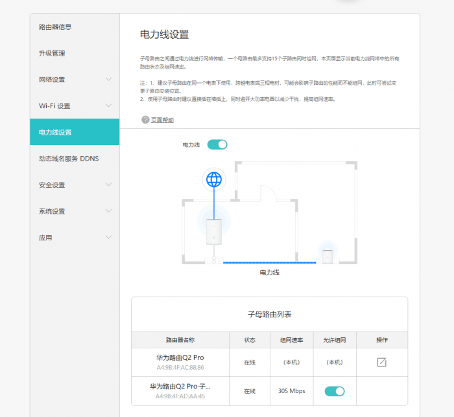
Task: Click the question mark help icon
Action: point(145,120)
